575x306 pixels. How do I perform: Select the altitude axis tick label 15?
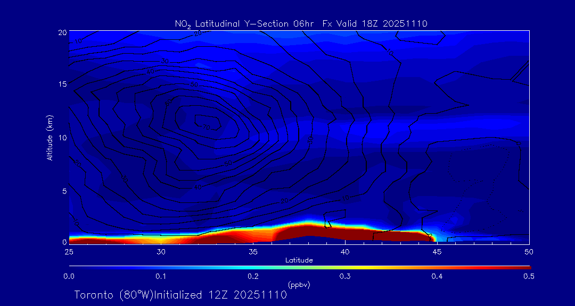pyautogui.click(x=62, y=84)
